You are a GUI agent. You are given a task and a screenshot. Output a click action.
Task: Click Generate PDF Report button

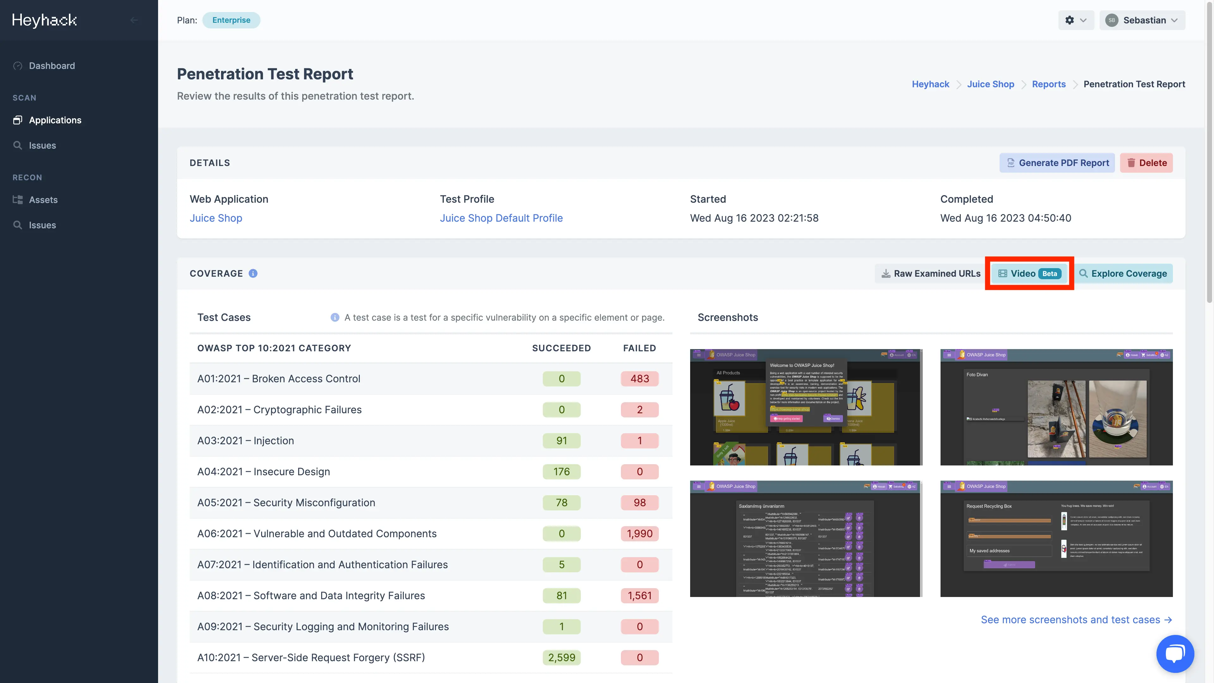tap(1057, 163)
